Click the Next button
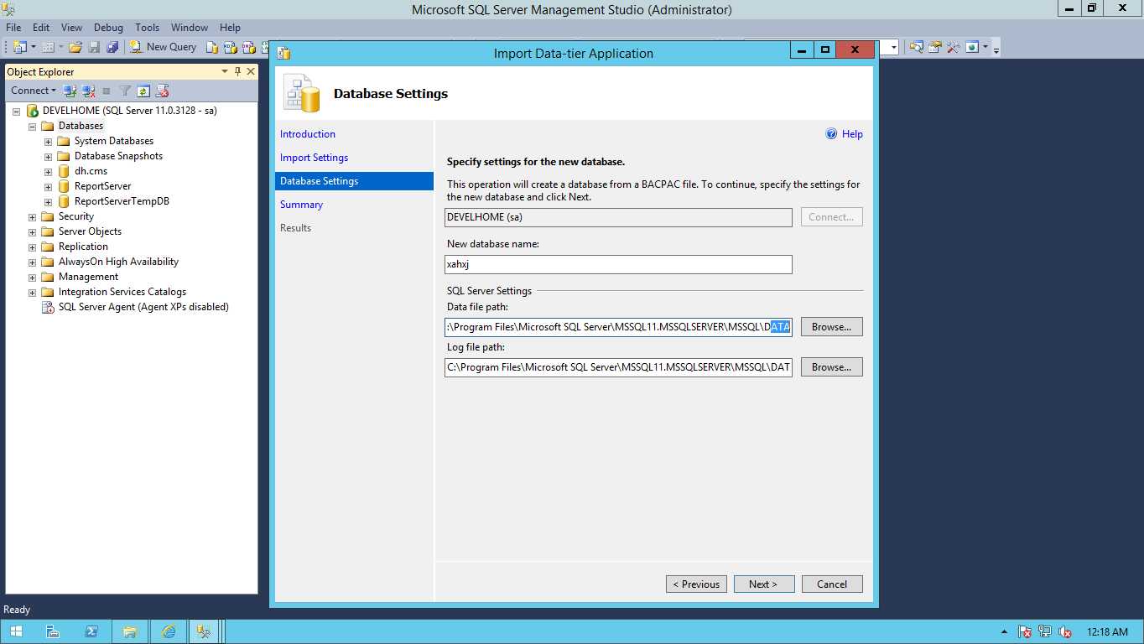Image resolution: width=1144 pixels, height=644 pixels. [x=764, y=584]
